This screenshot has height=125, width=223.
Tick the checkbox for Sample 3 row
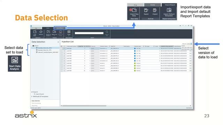(x=64, y=68)
